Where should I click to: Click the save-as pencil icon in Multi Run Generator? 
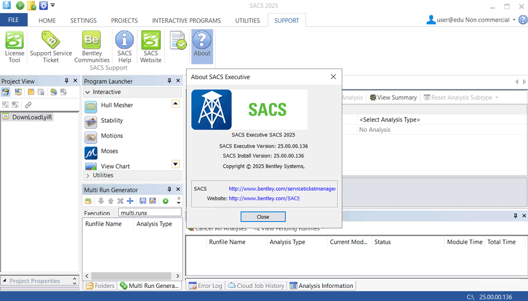coord(153,201)
